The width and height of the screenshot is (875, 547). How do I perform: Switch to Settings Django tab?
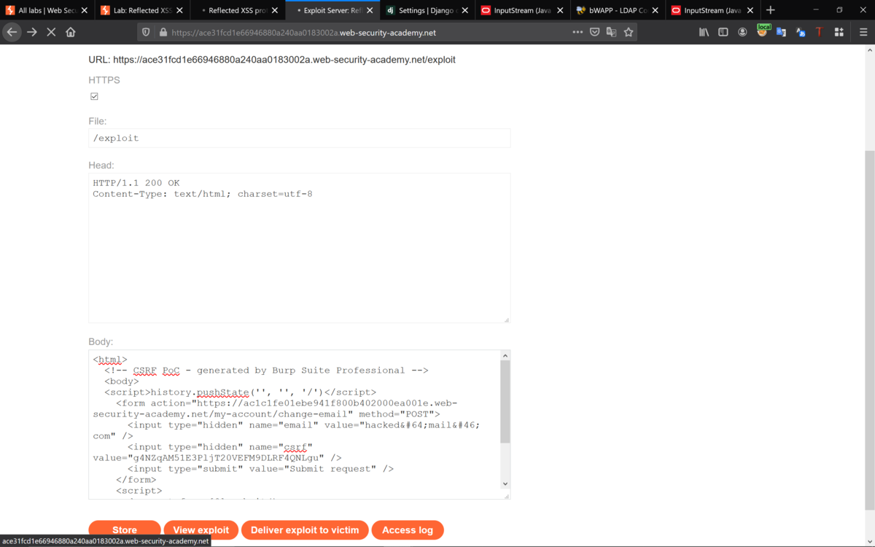[427, 10]
